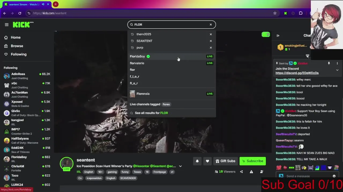Collapse the chat panel

coord(278,35)
